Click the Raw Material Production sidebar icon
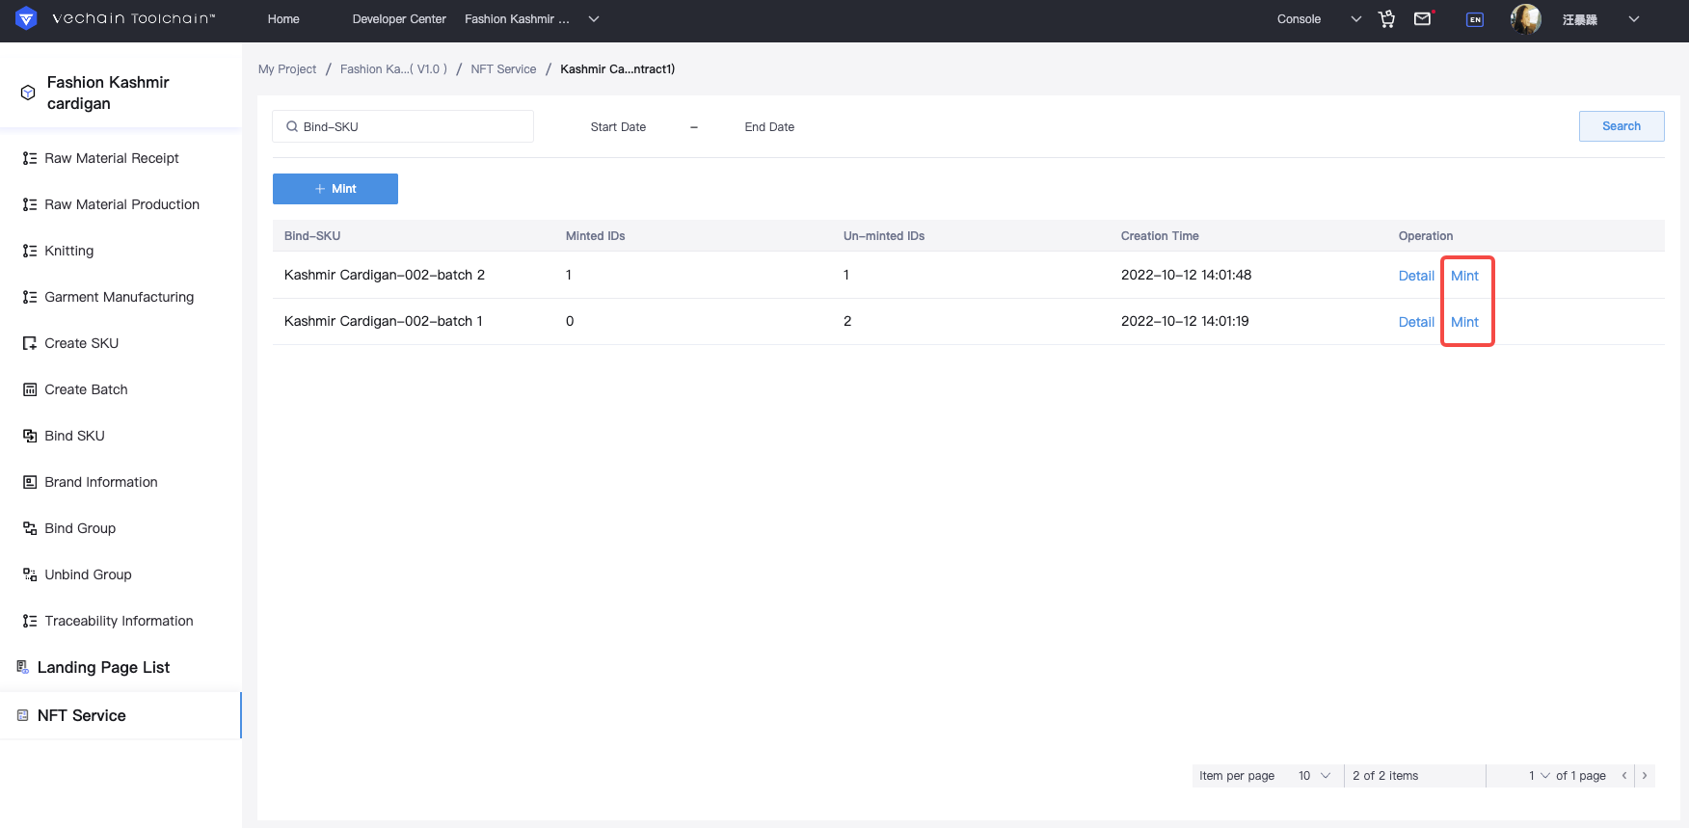 [x=30, y=204]
